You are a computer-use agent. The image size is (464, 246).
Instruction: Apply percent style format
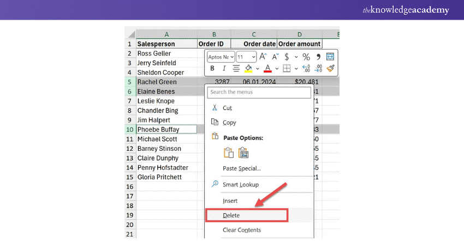pos(306,57)
